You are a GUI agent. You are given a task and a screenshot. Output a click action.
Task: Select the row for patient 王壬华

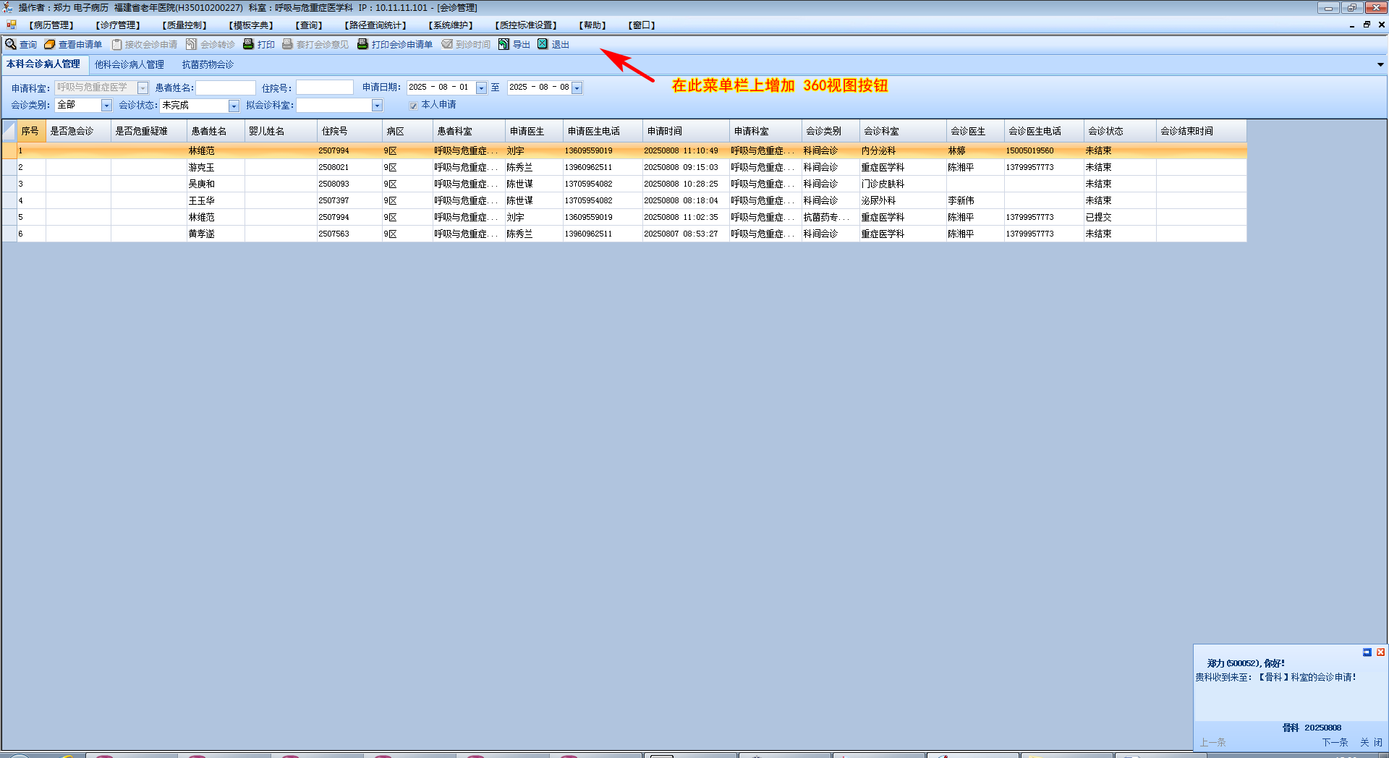pyautogui.click(x=624, y=200)
